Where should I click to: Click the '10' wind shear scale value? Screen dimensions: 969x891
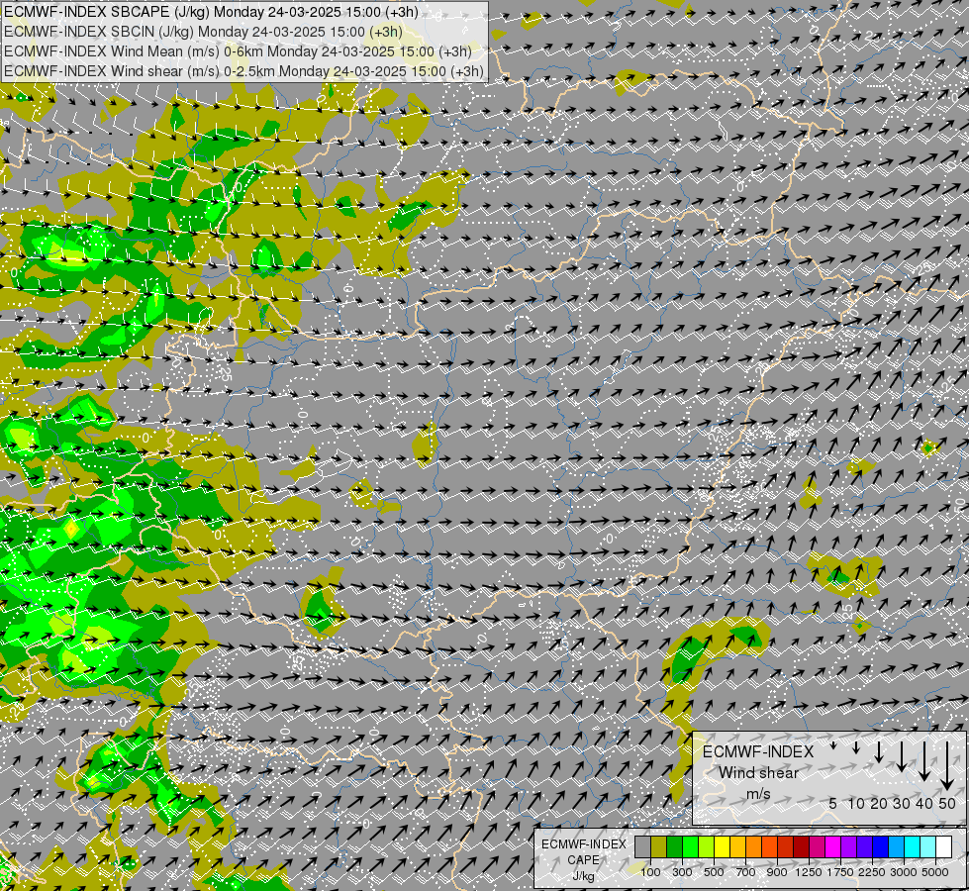(x=856, y=803)
